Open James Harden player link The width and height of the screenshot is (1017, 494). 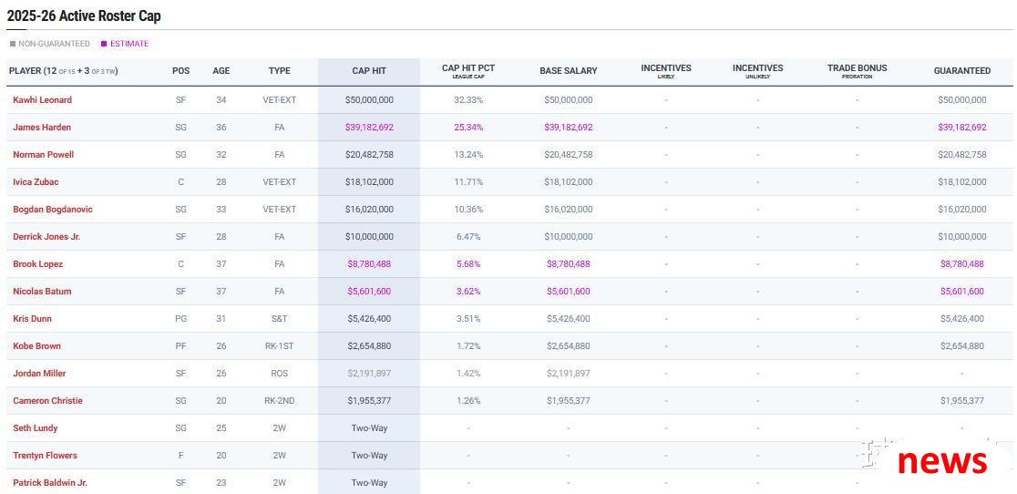tap(42, 127)
